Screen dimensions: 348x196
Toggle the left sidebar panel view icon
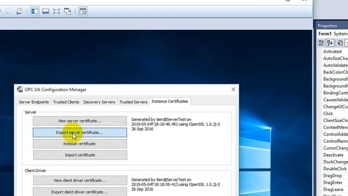tap(35, 11)
